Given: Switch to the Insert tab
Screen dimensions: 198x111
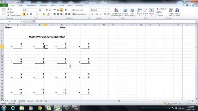Looking at the screenshot, I should (x=21, y=5).
